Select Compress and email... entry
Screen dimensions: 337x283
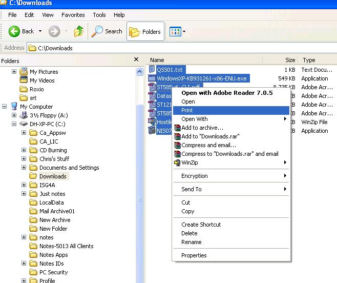point(231,145)
